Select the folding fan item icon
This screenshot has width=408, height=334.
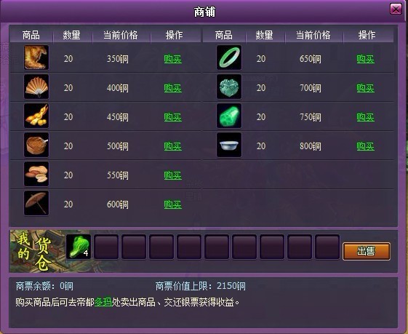pyautogui.click(x=36, y=87)
